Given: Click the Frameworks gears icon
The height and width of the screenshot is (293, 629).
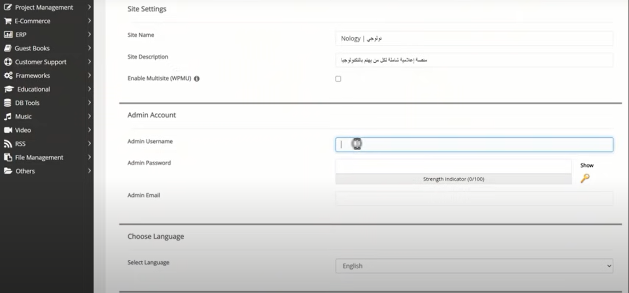Looking at the screenshot, I should point(8,76).
